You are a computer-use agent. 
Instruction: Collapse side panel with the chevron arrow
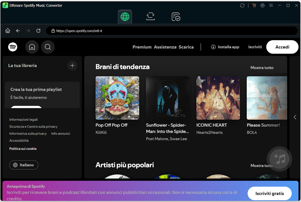click(295, 117)
